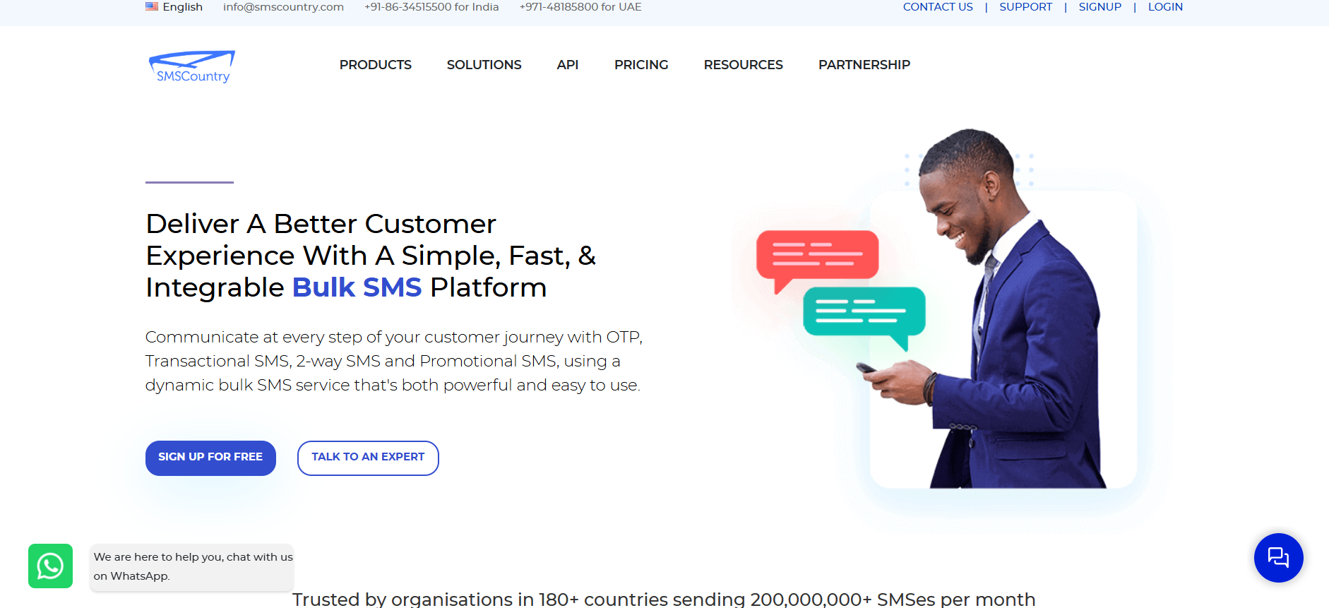Image resolution: width=1329 pixels, height=608 pixels.
Task: Click the WhatsApp help message bubble
Action: coord(192,566)
